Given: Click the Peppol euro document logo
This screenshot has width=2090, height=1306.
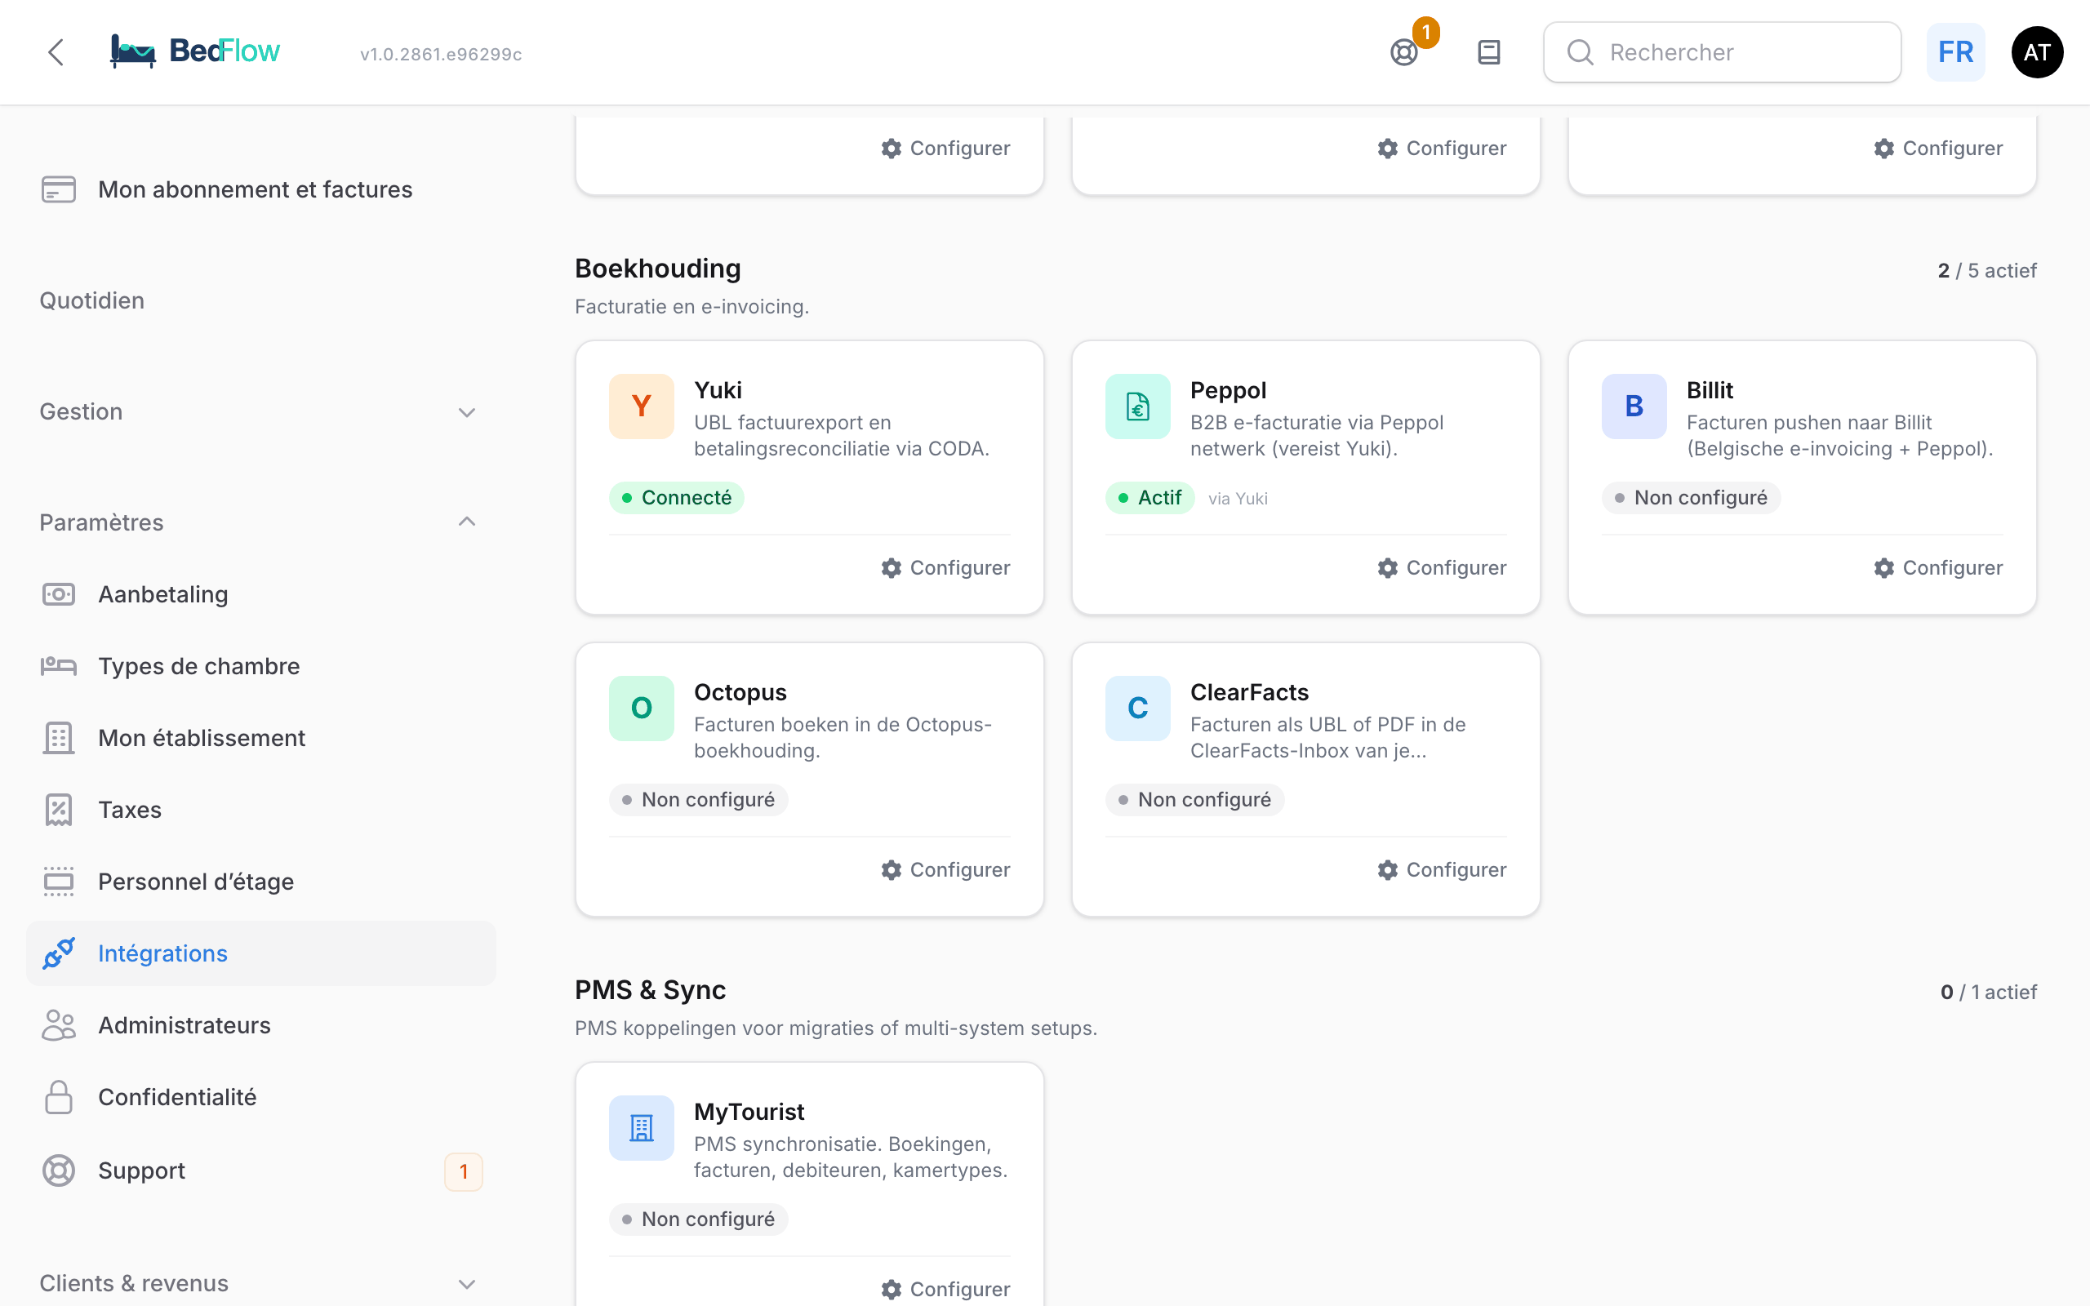Looking at the screenshot, I should (x=1137, y=406).
